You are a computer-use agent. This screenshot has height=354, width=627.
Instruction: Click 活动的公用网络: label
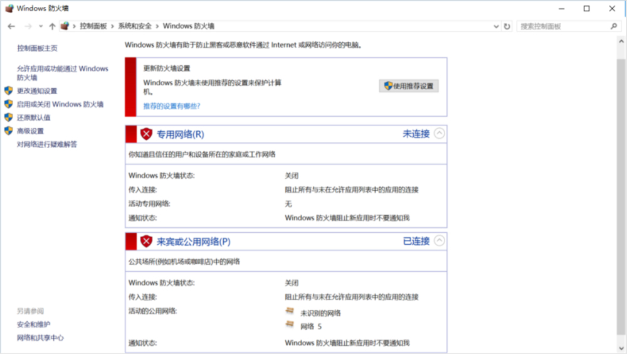152,311
